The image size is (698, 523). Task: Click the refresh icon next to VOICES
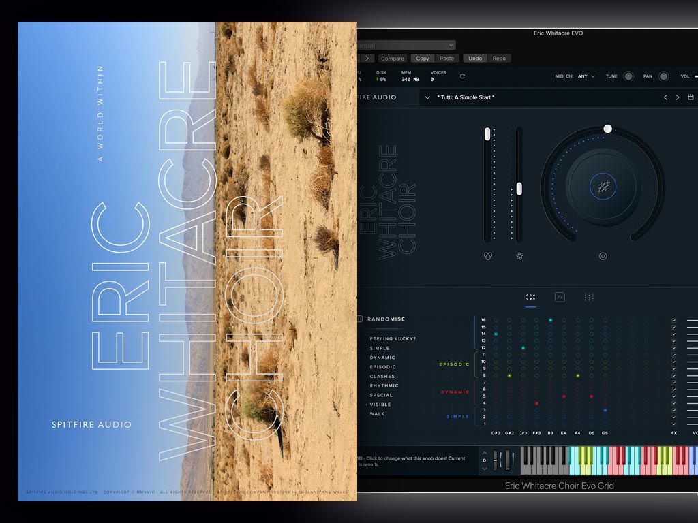click(x=462, y=76)
